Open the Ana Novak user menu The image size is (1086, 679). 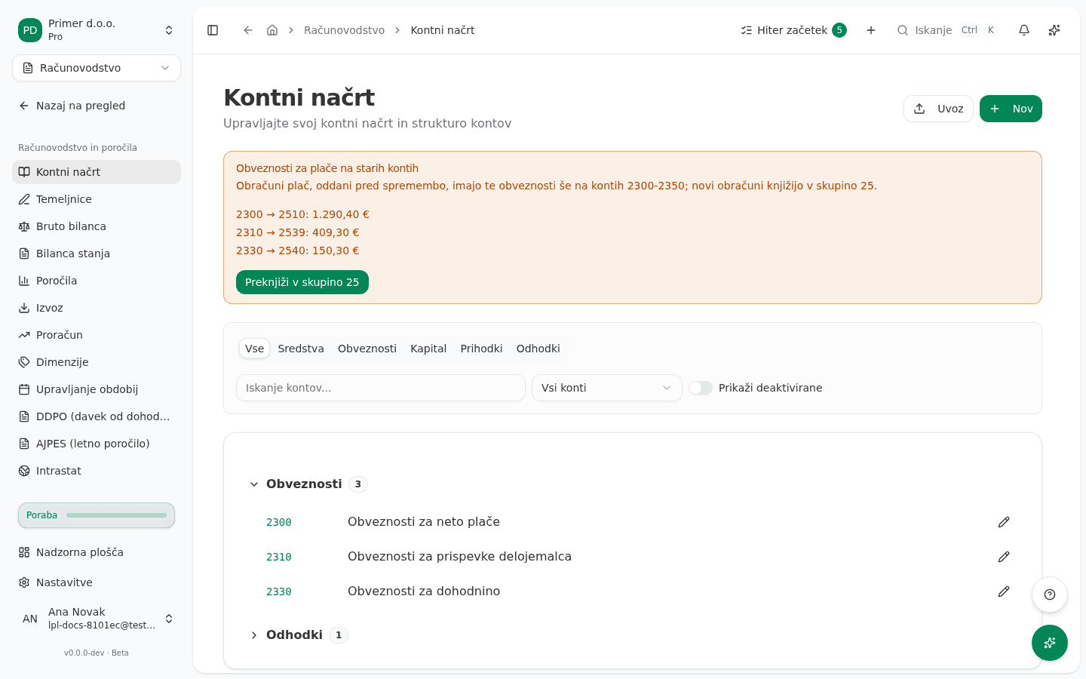(x=97, y=619)
